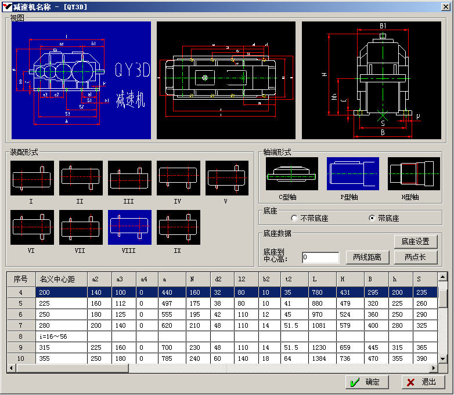This screenshot has width=454, height=395.
Task: Select table row with 名义中心距 250
Action: 61,314
